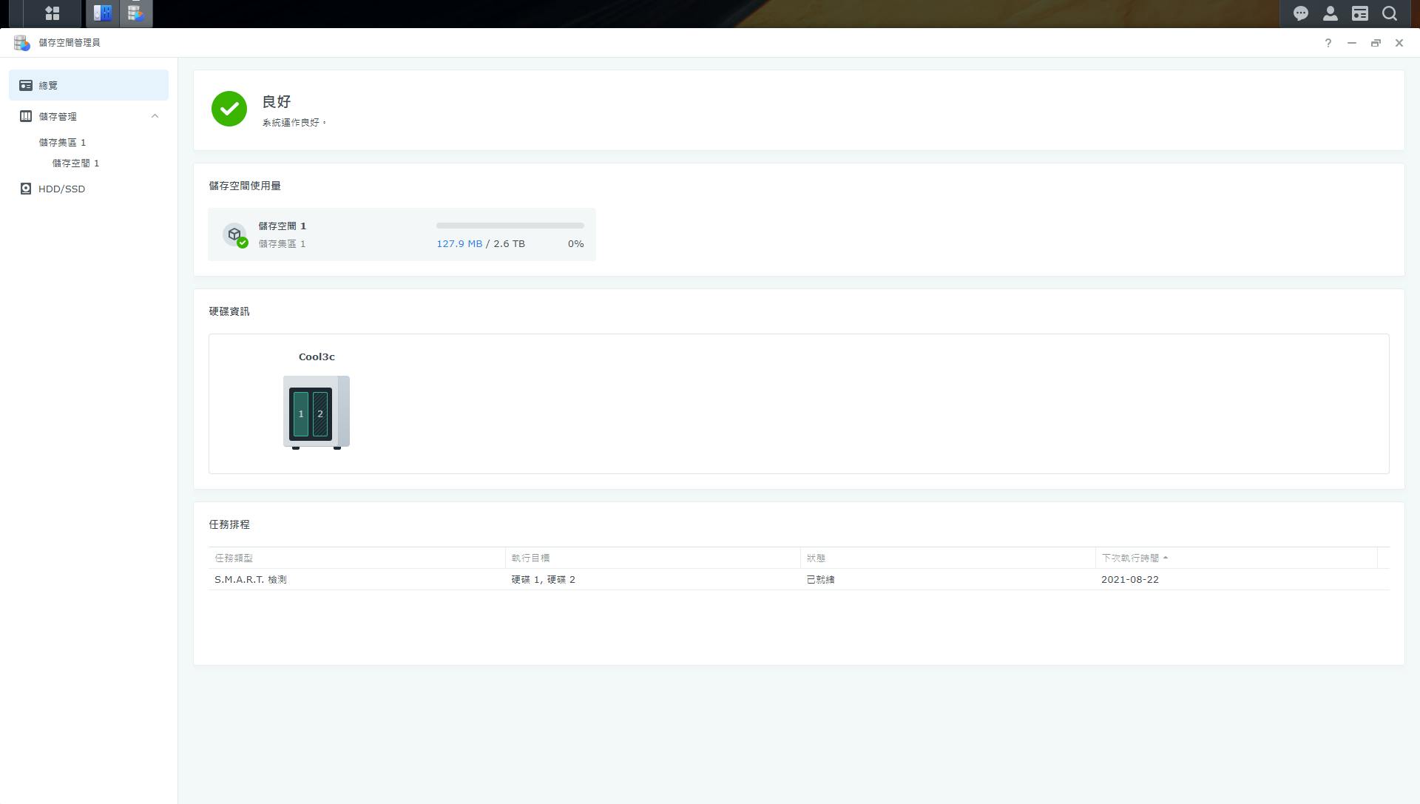Open the user account options icon
The width and height of the screenshot is (1420, 804).
click(1330, 13)
